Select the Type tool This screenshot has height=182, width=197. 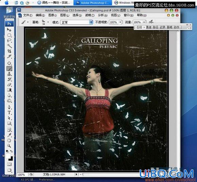click(9, 112)
